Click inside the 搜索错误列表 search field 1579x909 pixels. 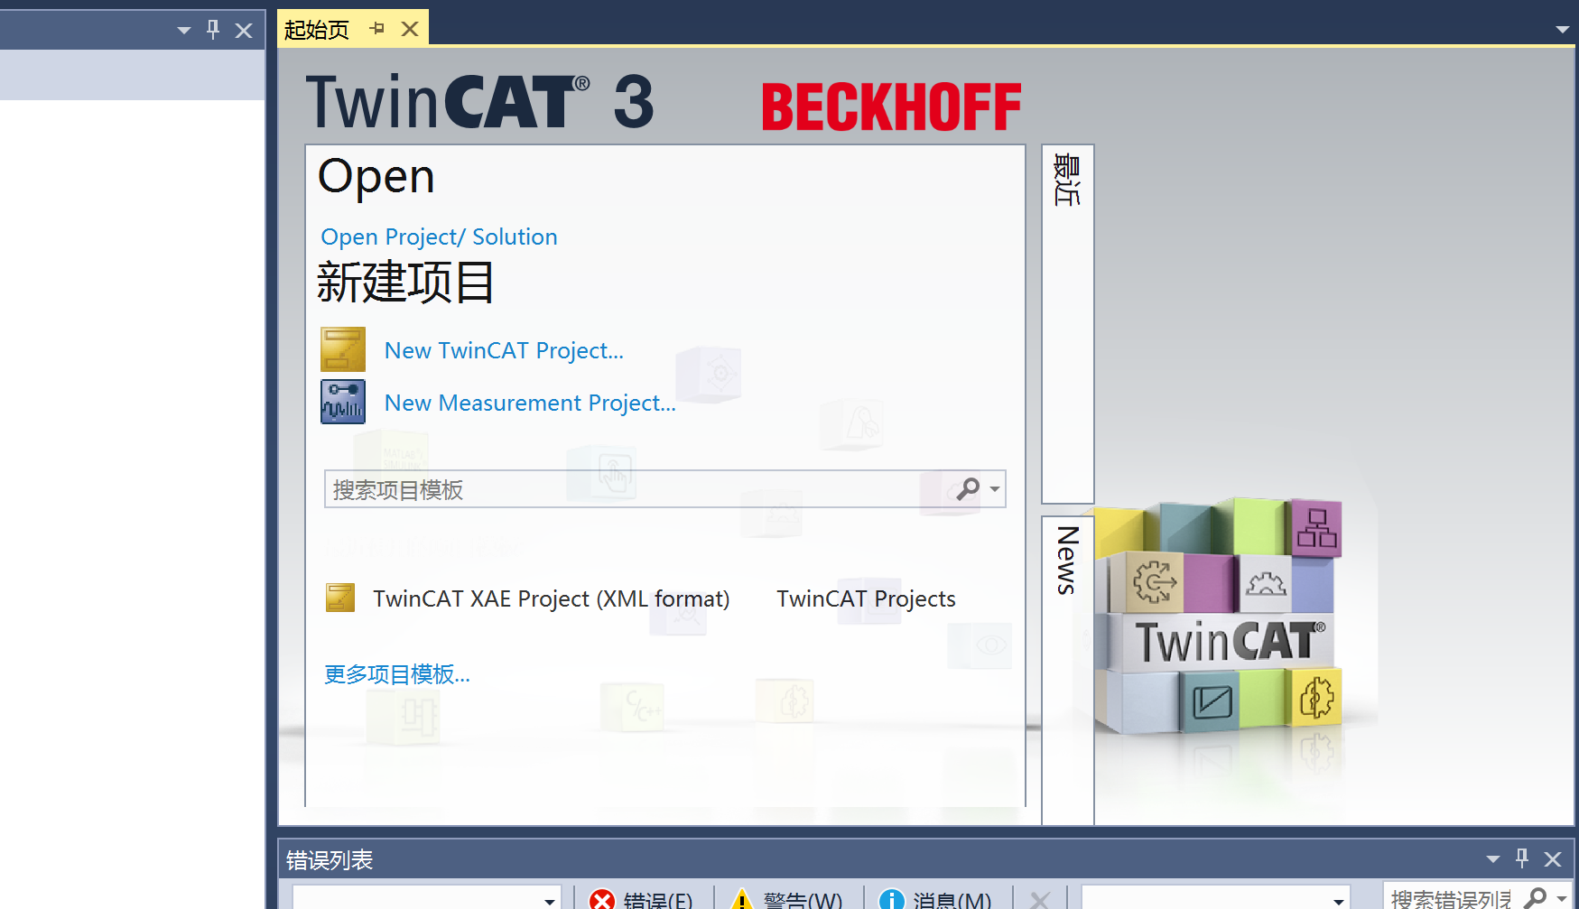[x=1444, y=899]
